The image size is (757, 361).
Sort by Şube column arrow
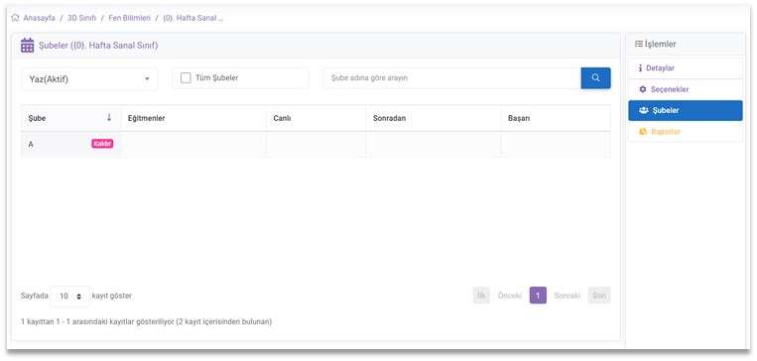(x=109, y=118)
